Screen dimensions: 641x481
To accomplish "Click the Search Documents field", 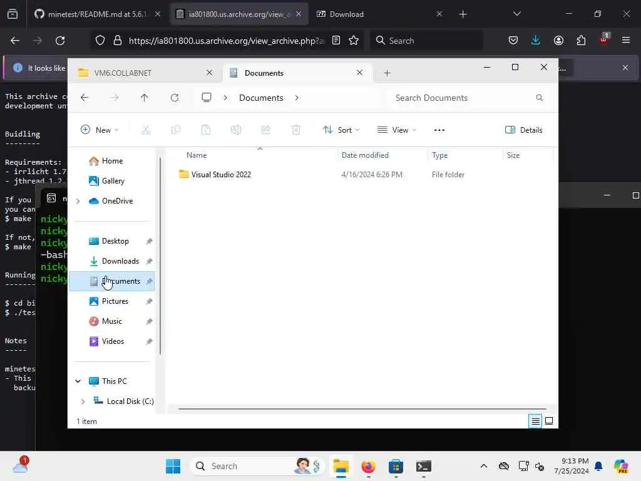I will point(468,98).
